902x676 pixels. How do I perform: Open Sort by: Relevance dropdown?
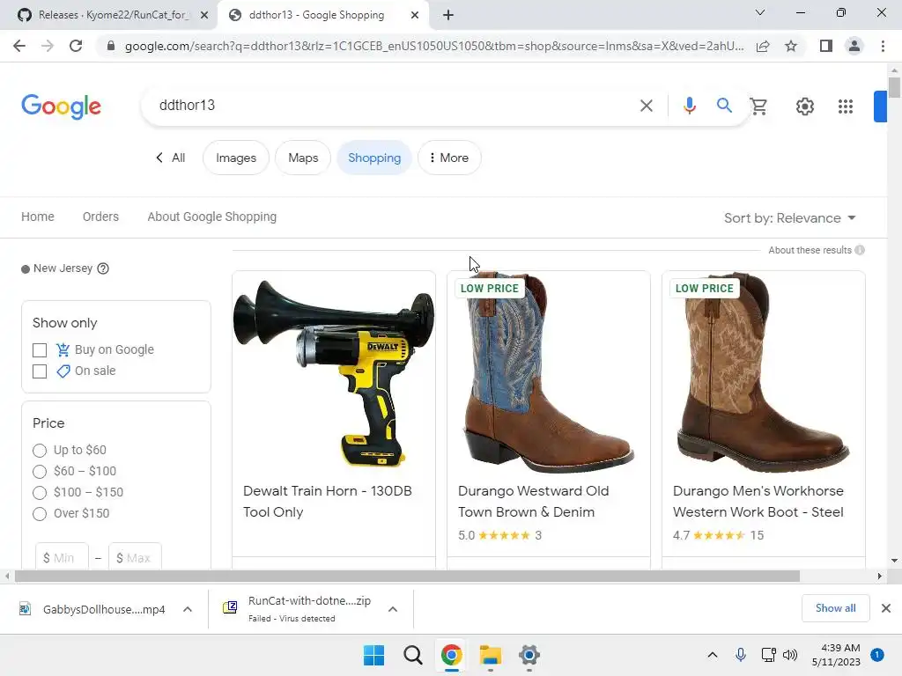(x=790, y=218)
